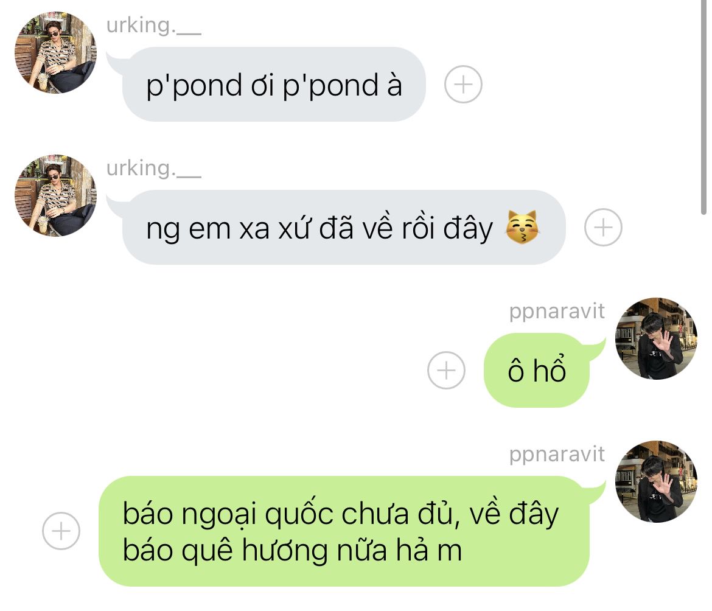
Task: View ppnaravit profile photo next to "ô hổ"
Action: pyautogui.click(x=656, y=338)
